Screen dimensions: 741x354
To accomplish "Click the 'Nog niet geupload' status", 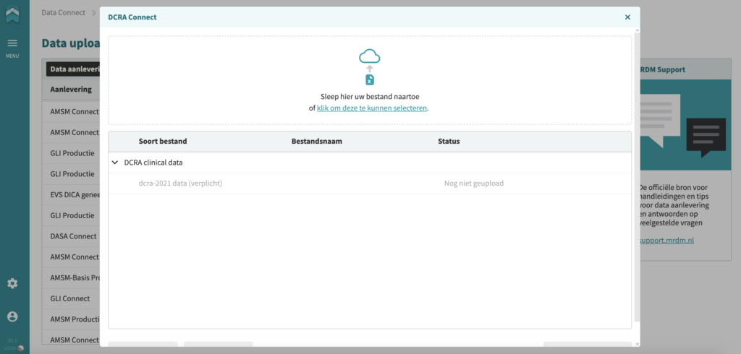I will click(473, 183).
